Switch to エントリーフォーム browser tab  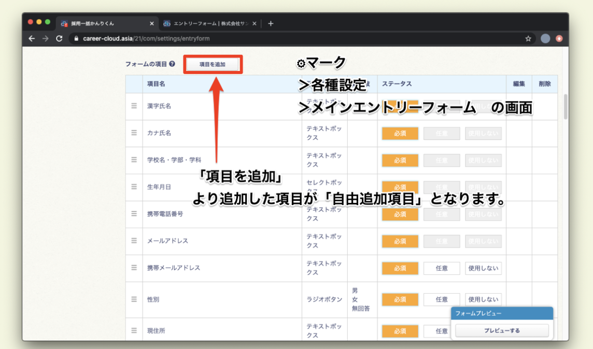[207, 23]
